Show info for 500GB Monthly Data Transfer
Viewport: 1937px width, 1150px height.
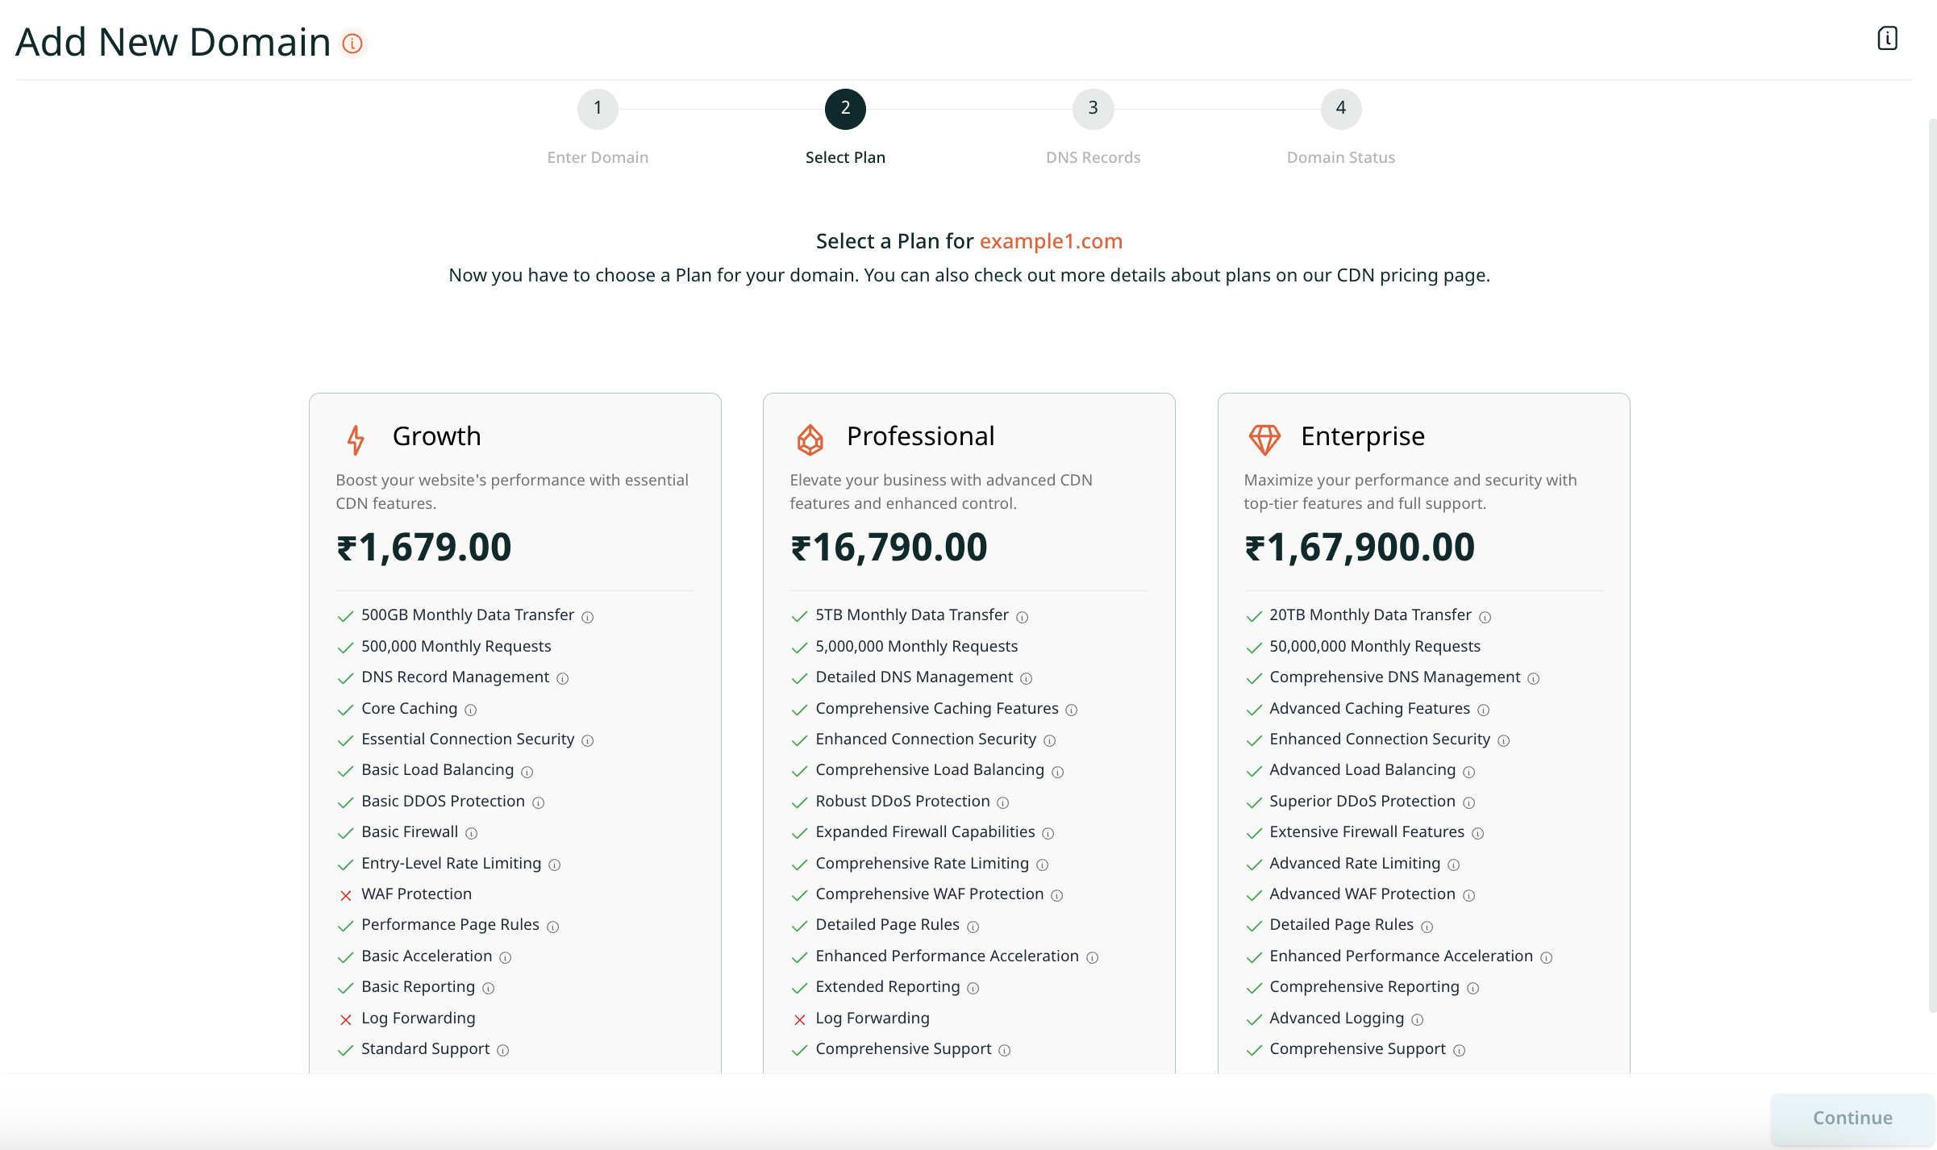tap(588, 617)
